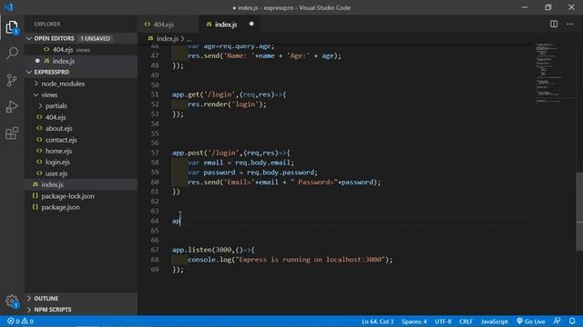Click line number 57 in gutter
583x327 pixels.
(x=155, y=153)
